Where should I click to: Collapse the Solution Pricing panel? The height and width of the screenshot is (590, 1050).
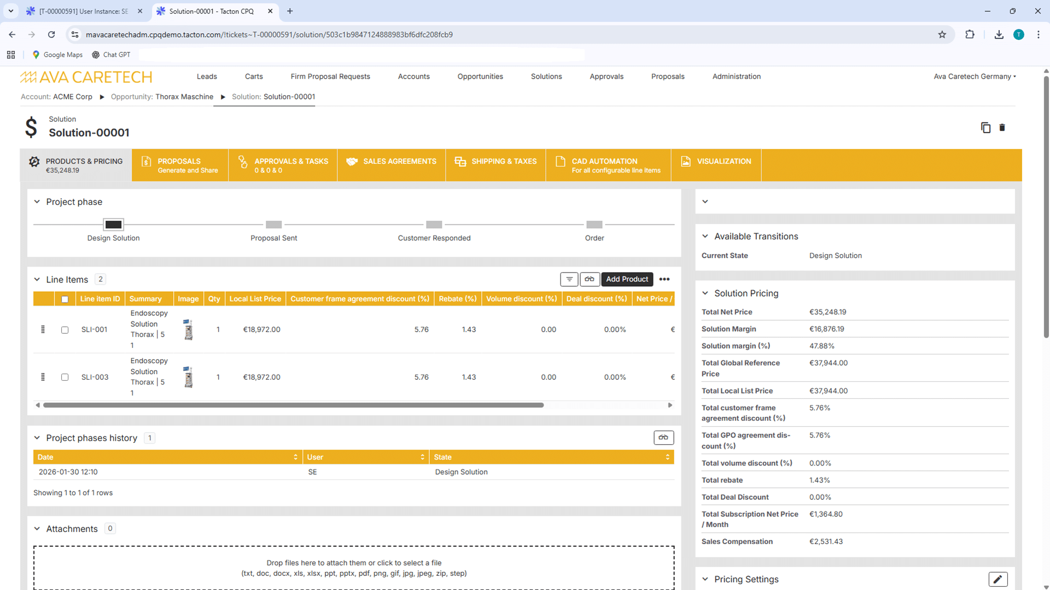[705, 293]
